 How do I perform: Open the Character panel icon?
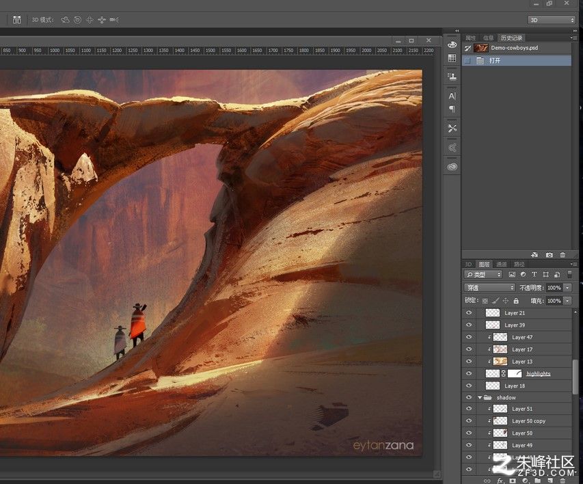pyautogui.click(x=452, y=96)
